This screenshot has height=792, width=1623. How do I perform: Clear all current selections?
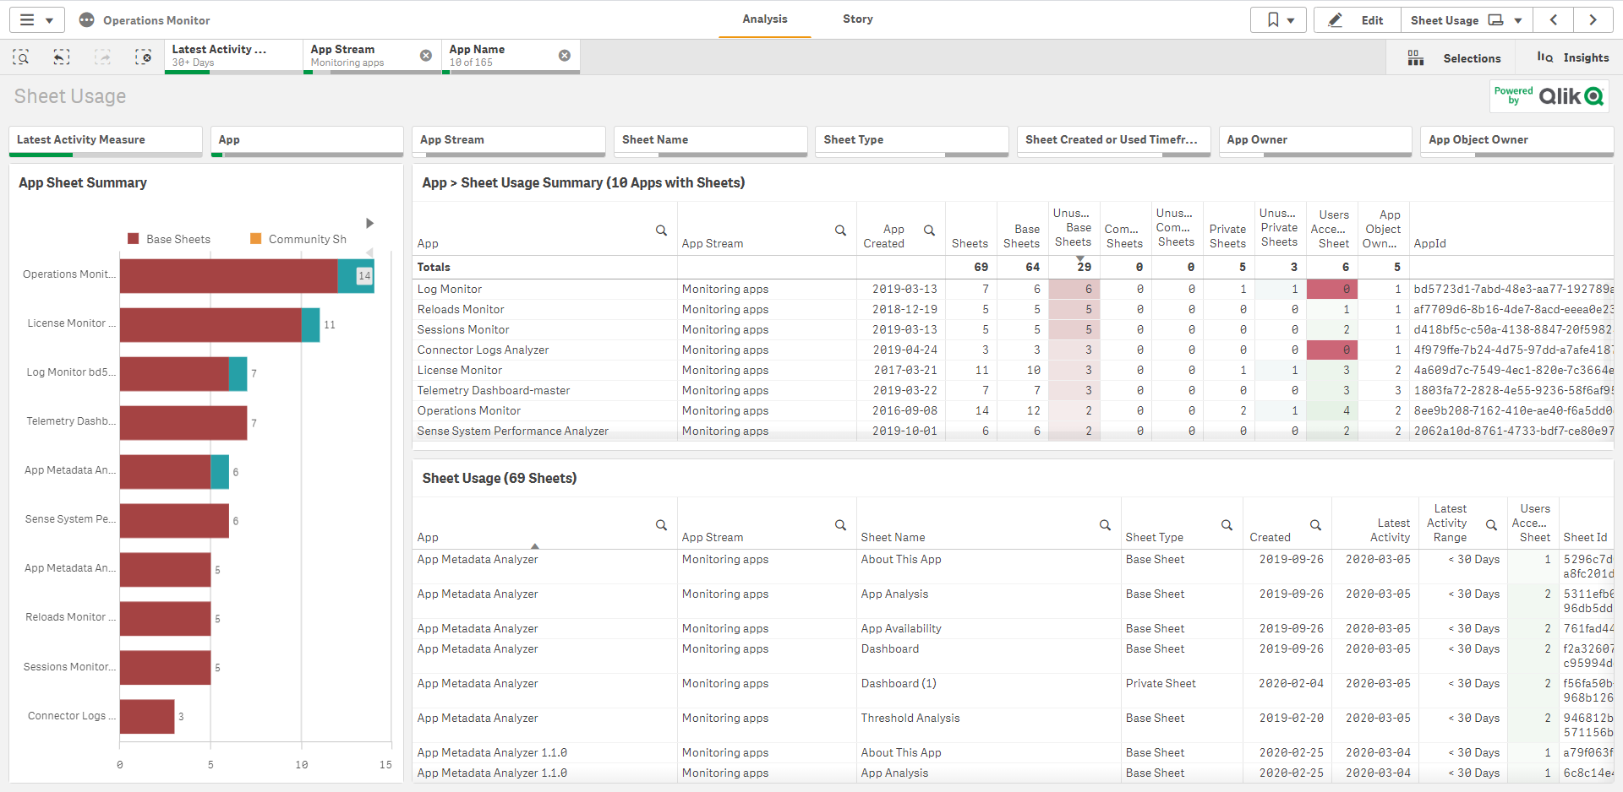click(x=144, y=57)
